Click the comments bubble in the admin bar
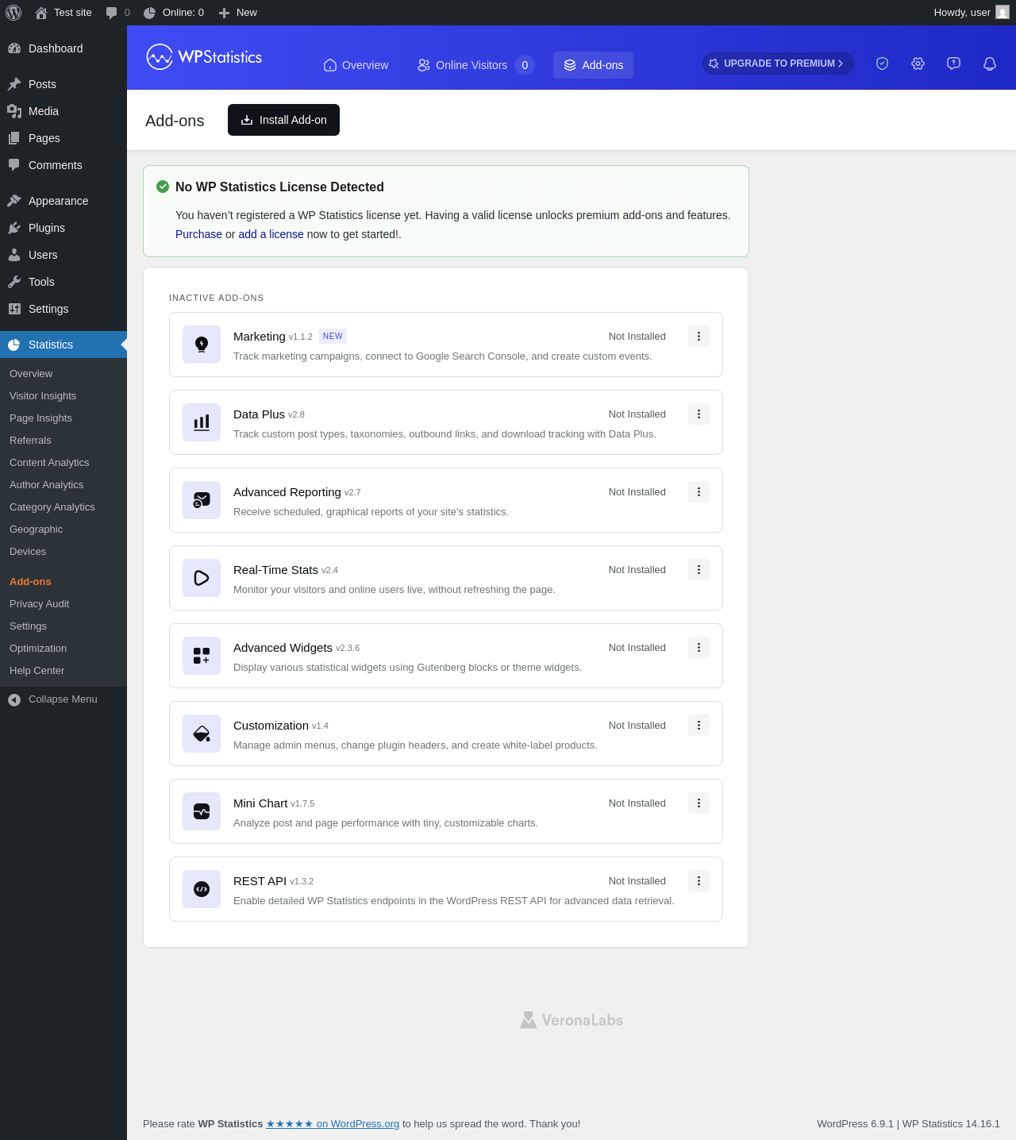 [x=117, y=13]
